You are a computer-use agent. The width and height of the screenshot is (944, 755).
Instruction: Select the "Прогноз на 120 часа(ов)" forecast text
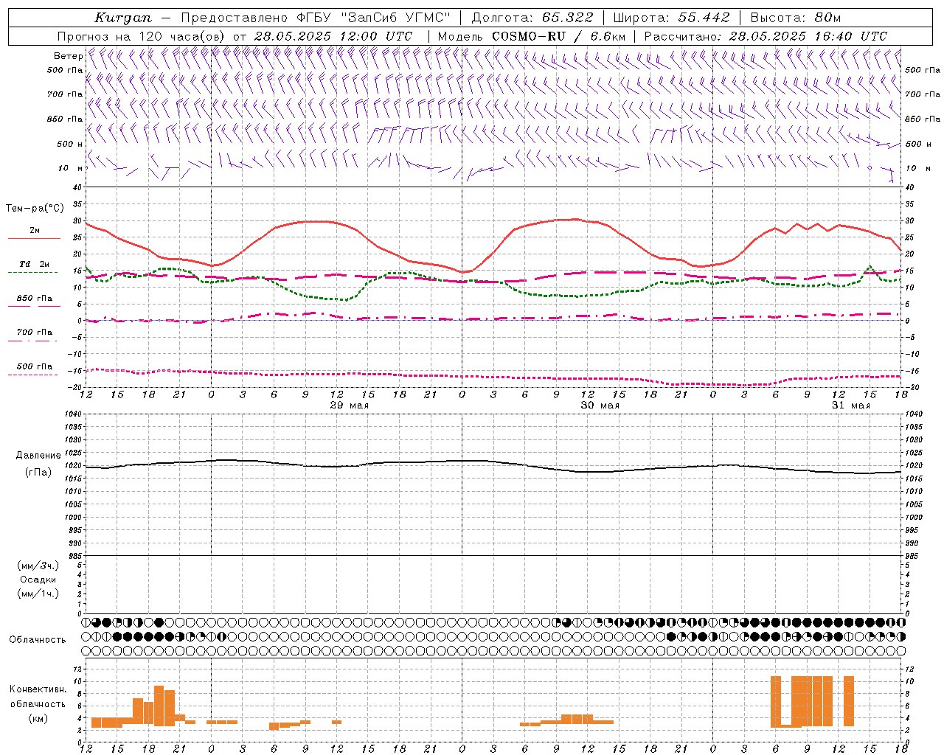(x=142, y=36)
